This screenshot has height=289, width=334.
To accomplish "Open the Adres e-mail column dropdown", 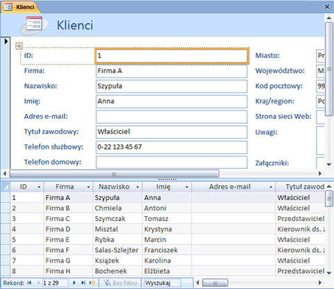I will (271, 187).
